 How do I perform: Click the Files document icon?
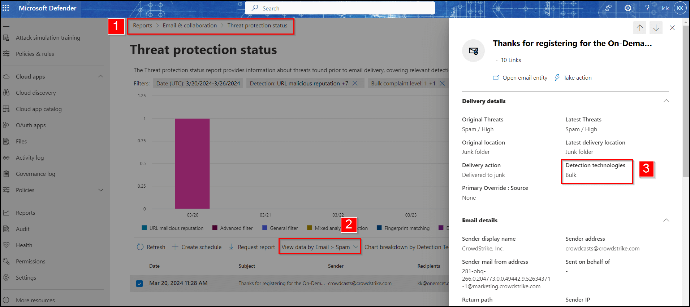click(x=6, y=141)
